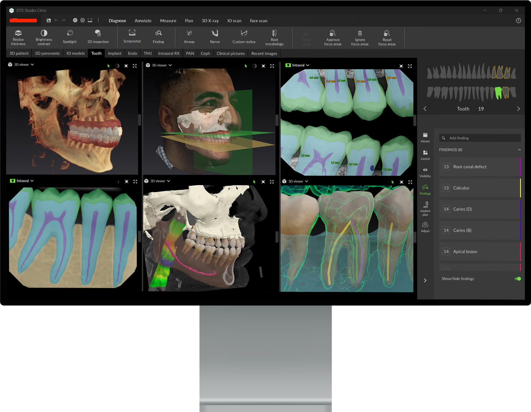
Task: Open the Implant plan panel
Action: [425, 209]
